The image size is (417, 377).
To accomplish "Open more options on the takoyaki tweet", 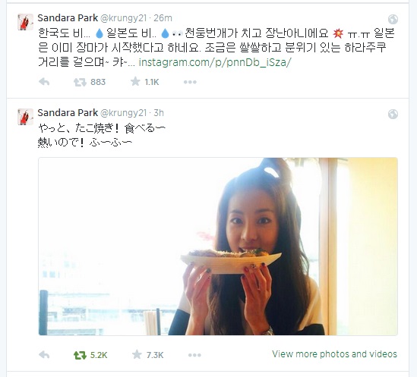I will pos(194,355).
